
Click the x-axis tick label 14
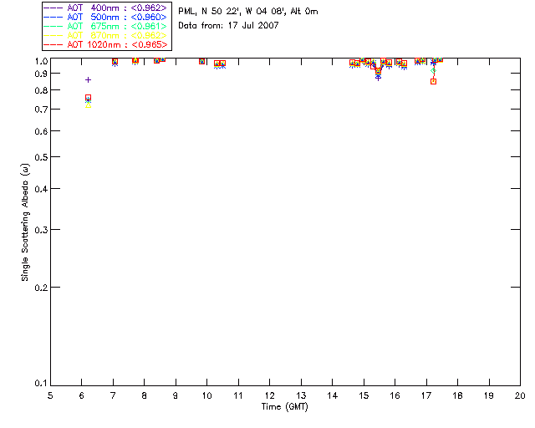[333, 395]
